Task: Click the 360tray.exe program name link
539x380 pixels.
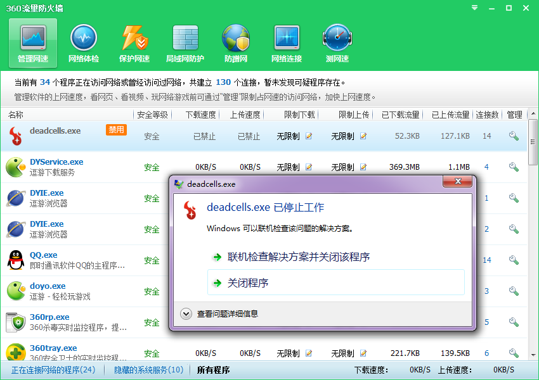Action: [x=53, y=348]
